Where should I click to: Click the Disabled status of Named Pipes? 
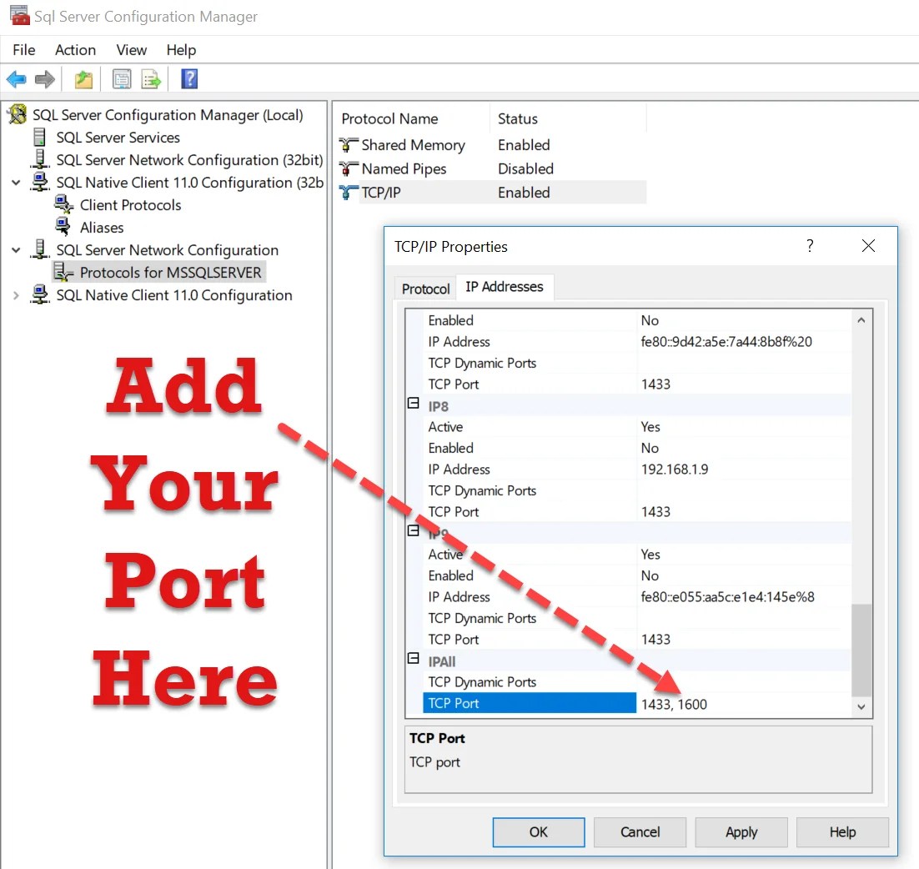pyautogui.click(x=525, y=168)
